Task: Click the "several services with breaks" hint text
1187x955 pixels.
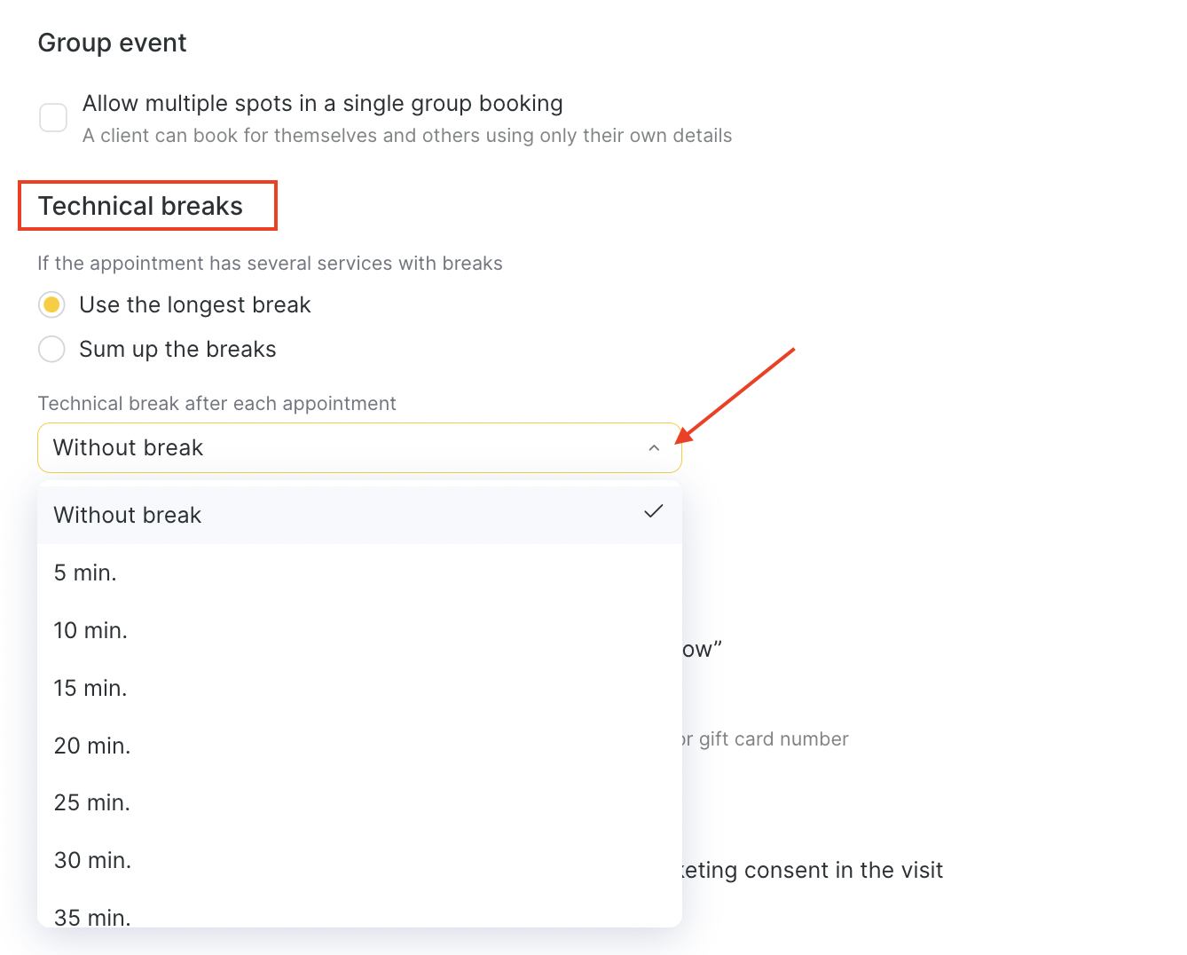Action: pos(270,264)
